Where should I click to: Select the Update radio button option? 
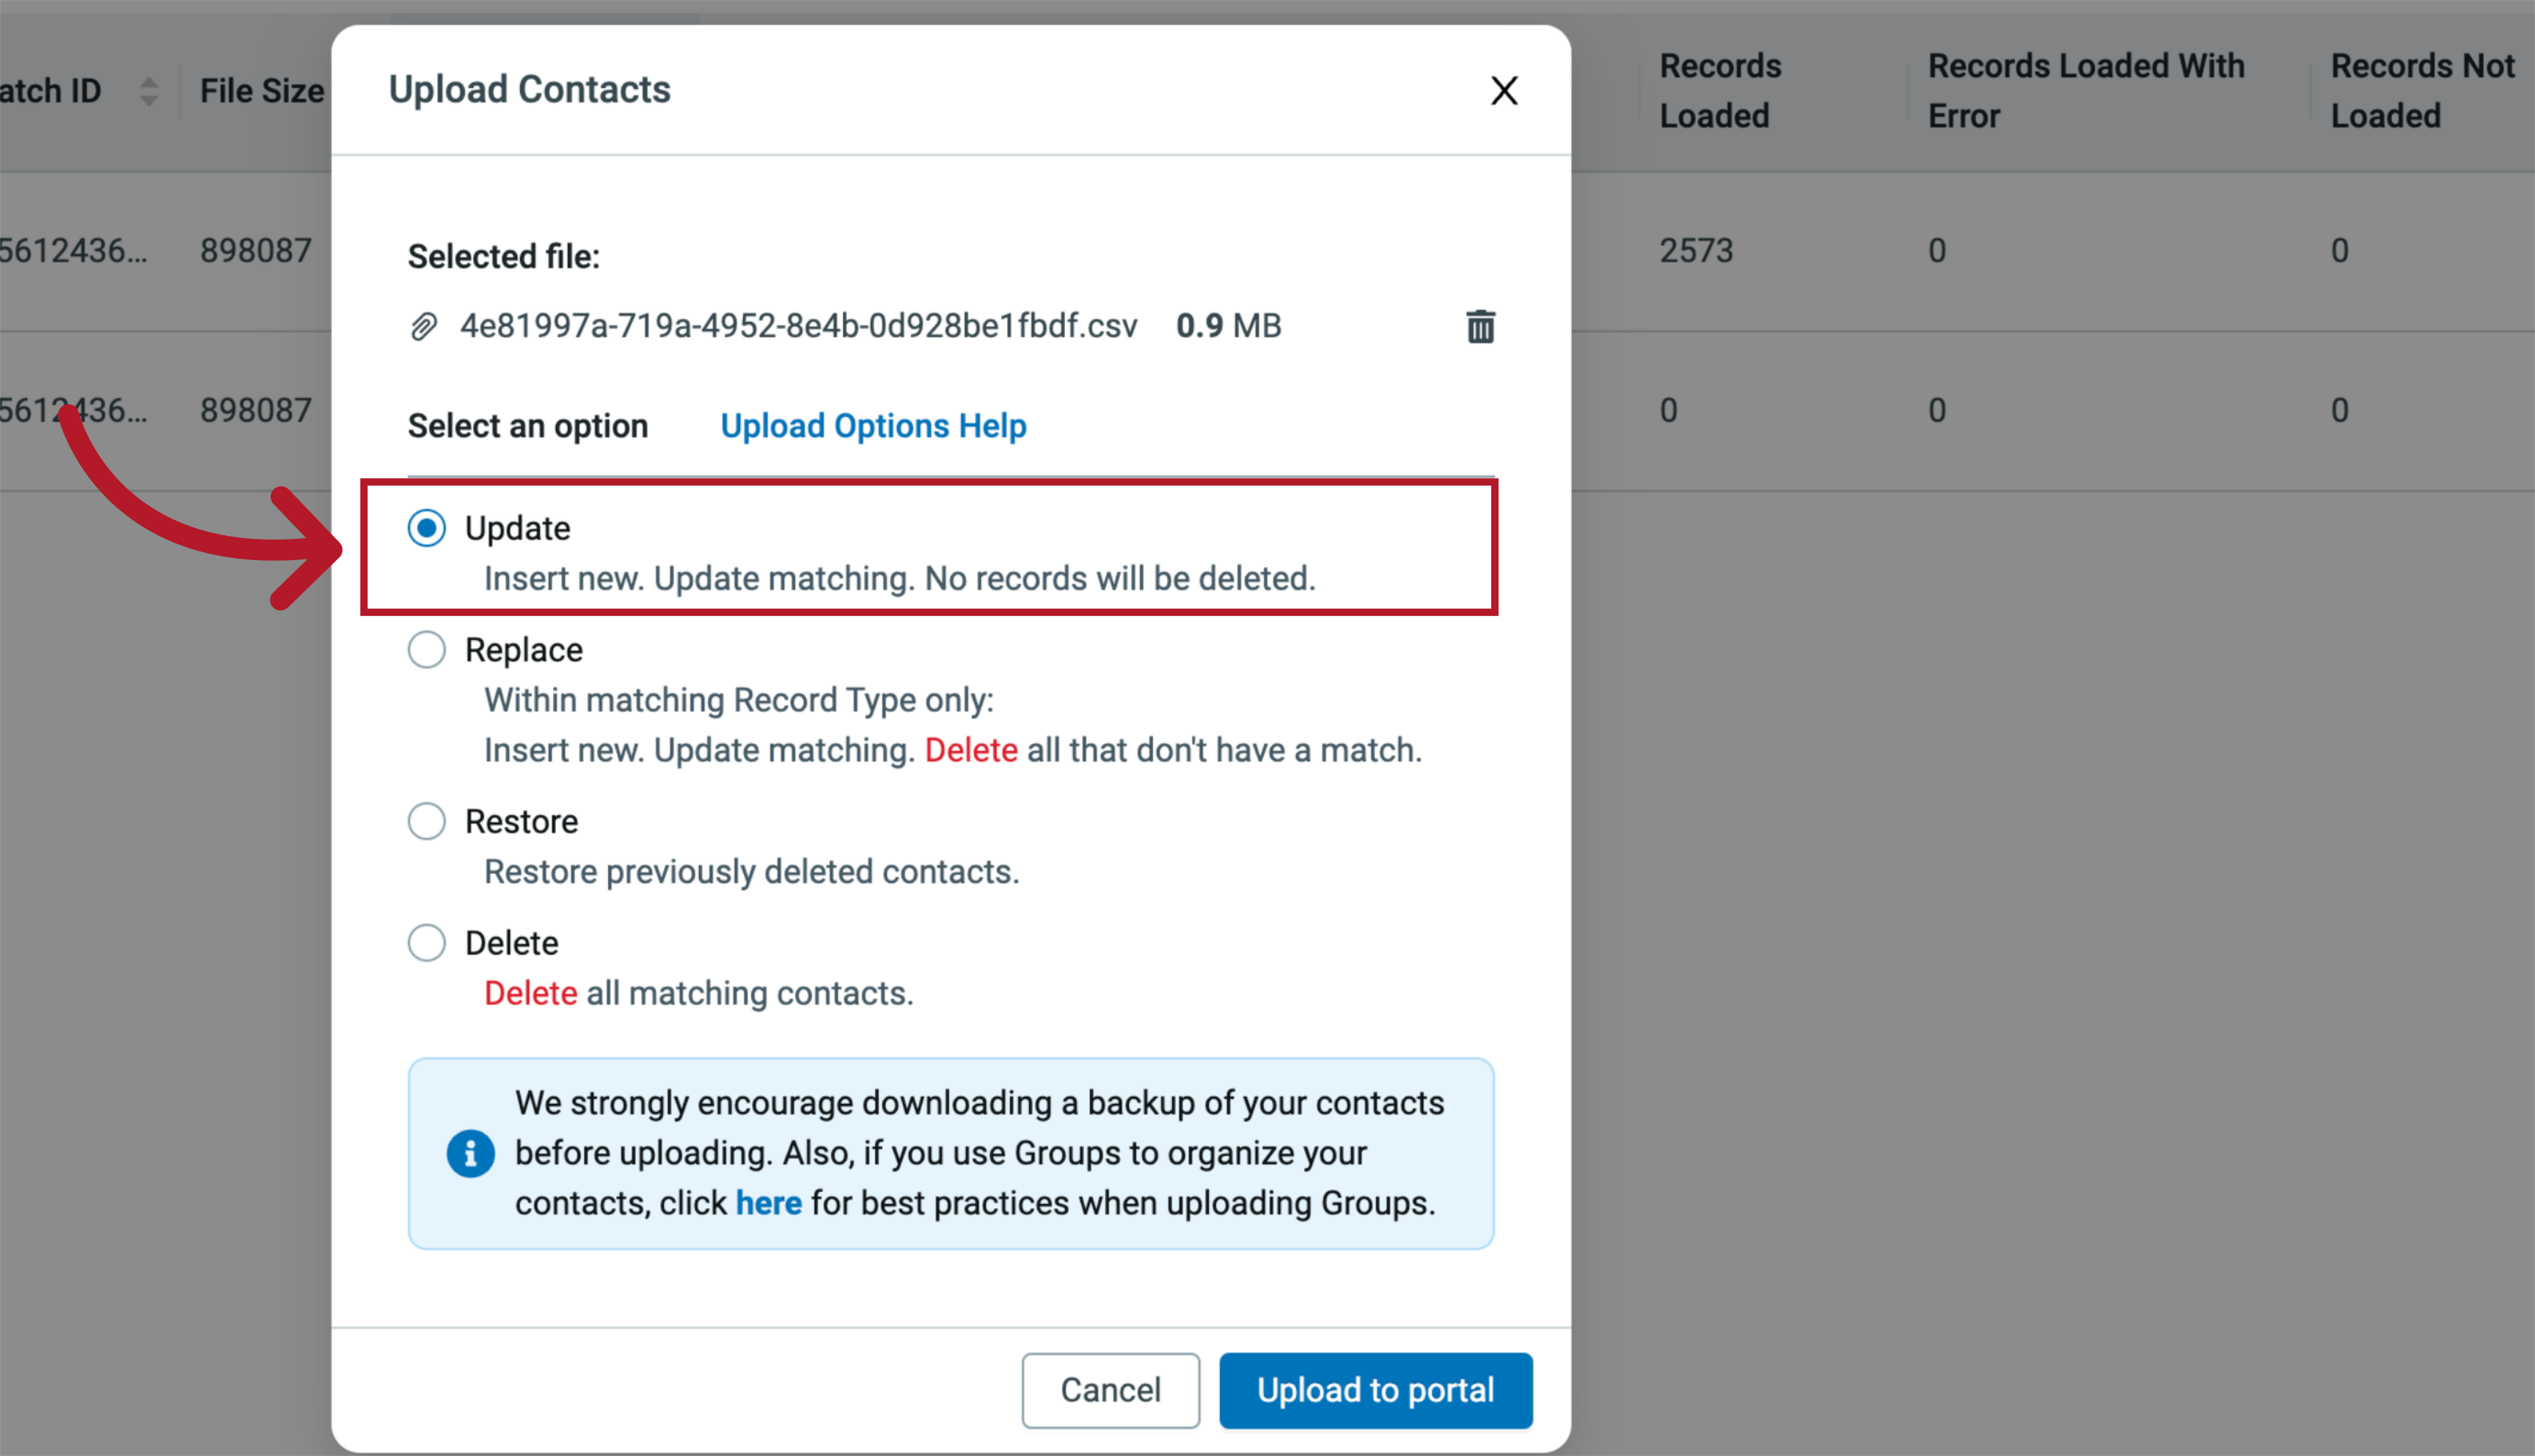(x=427, y=527)
